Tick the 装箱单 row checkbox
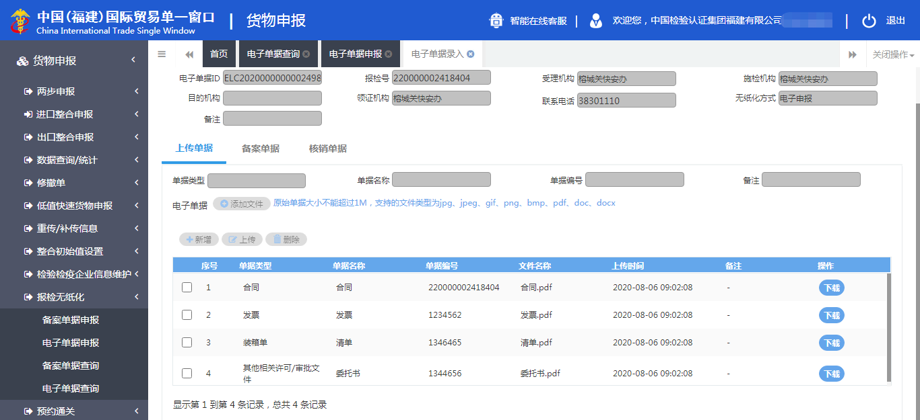Viewport: 920px width, 420px height. 187,343
